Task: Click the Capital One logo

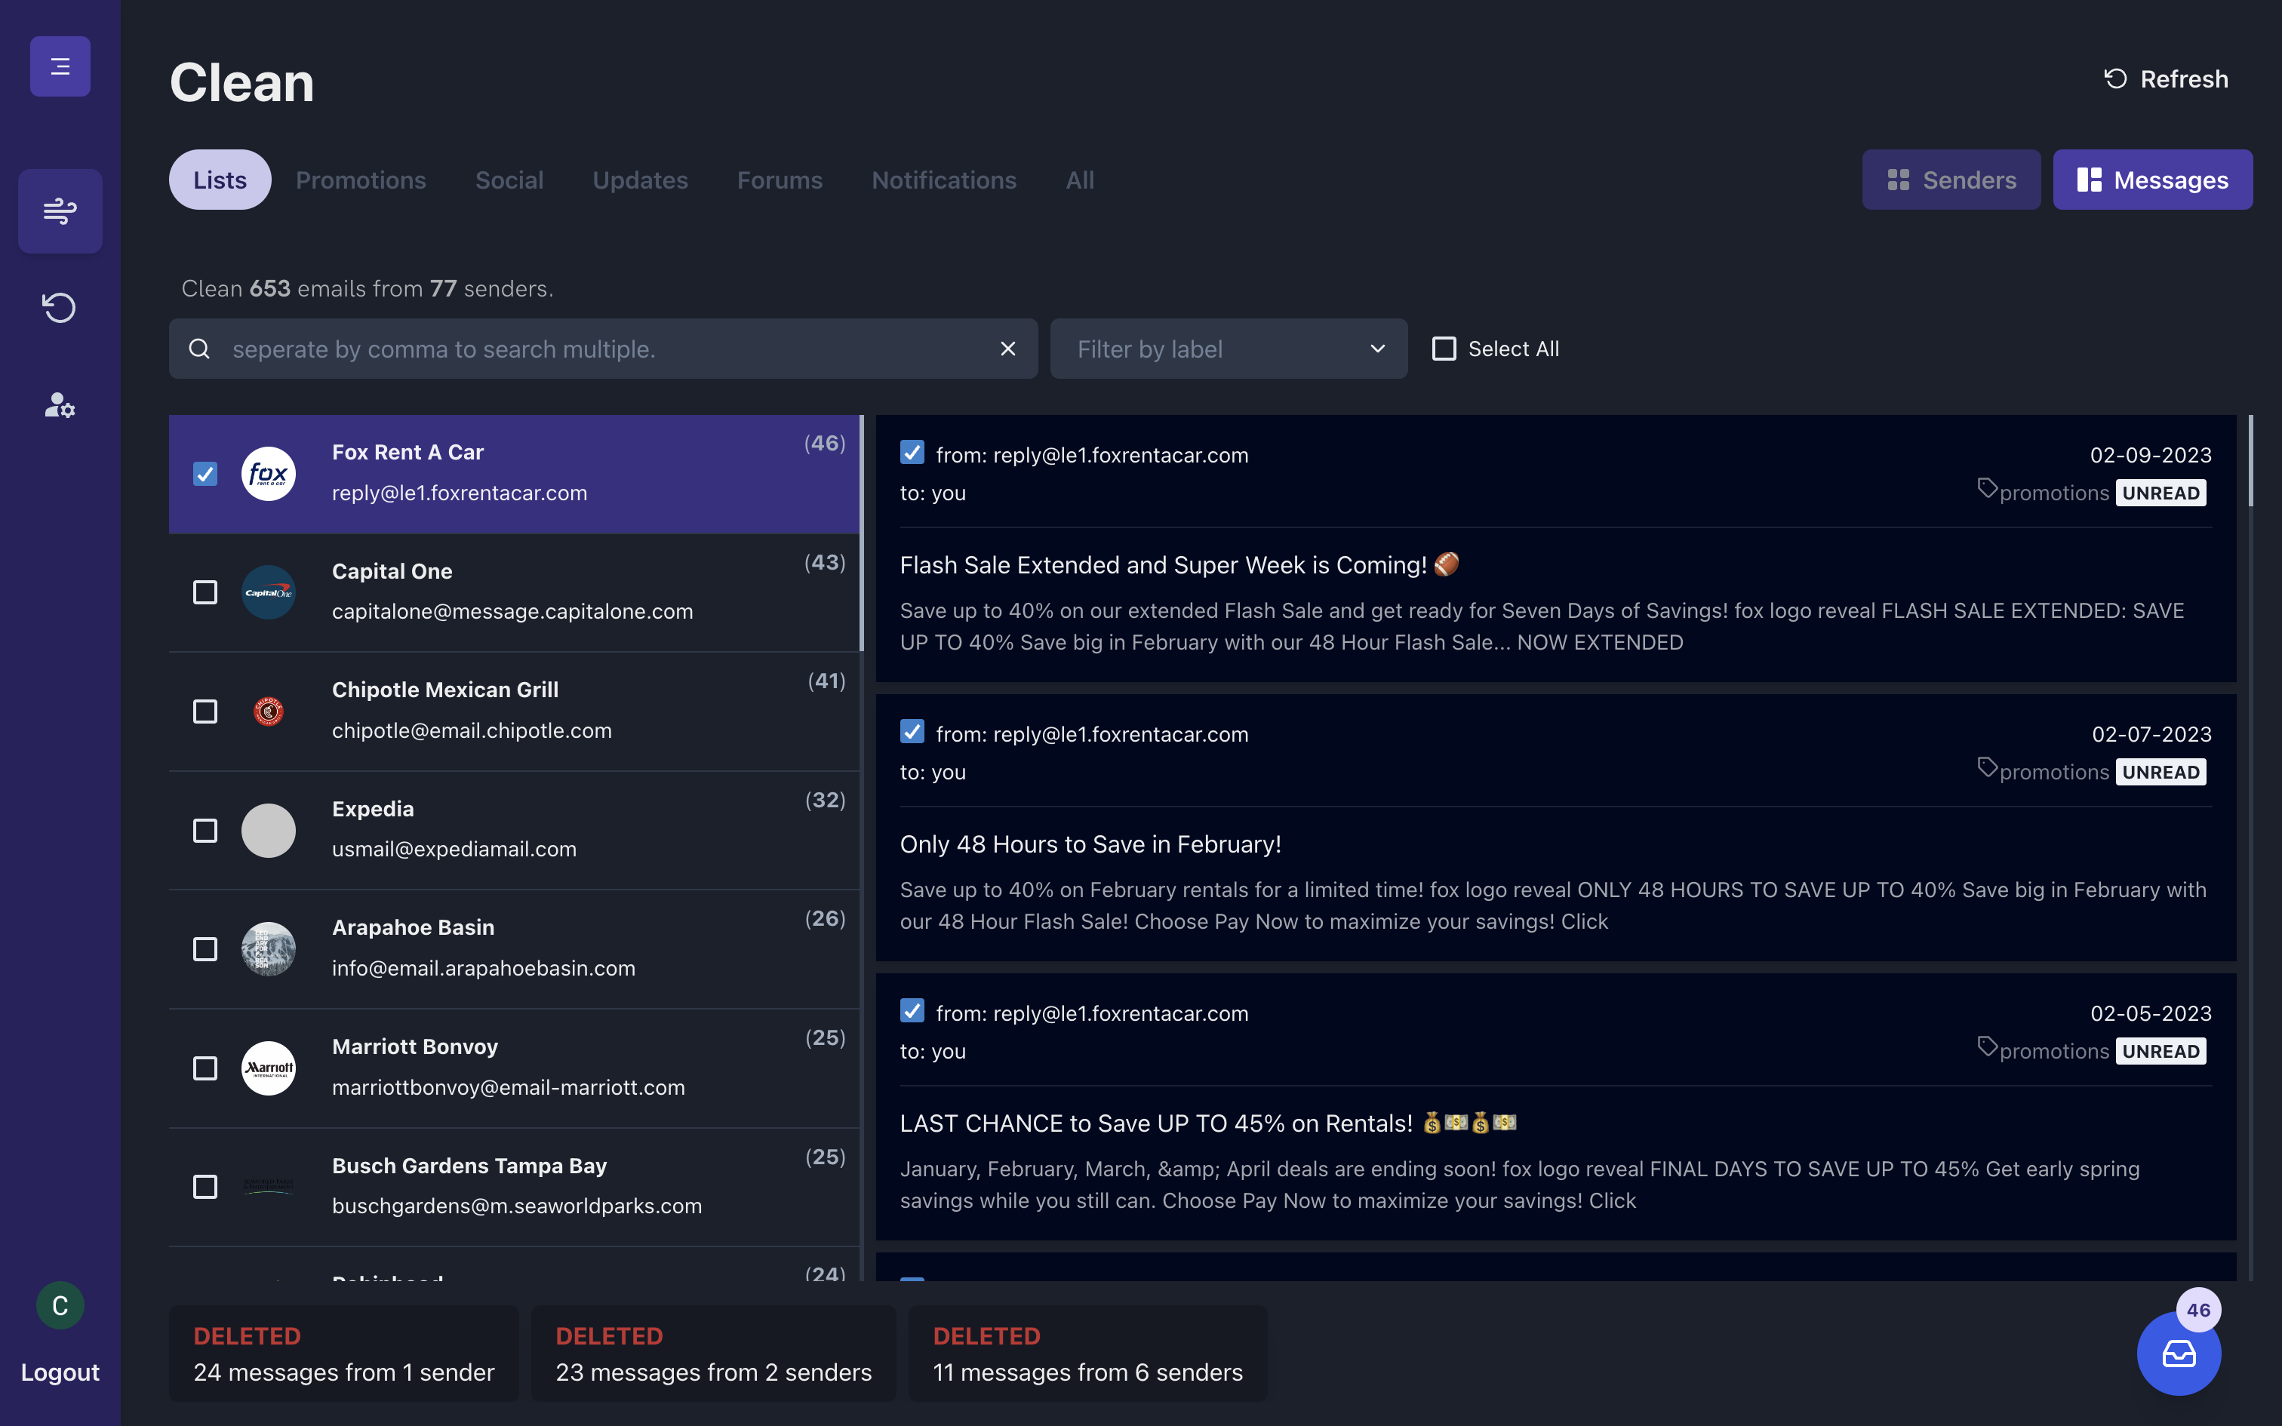Action: click(x=269, y=592)
